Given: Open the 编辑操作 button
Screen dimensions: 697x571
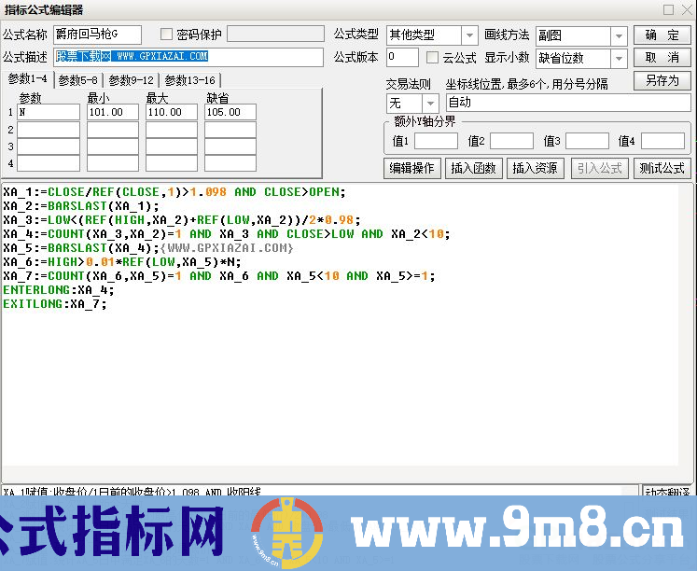Looking at the screenshot, I should [411, 169].
